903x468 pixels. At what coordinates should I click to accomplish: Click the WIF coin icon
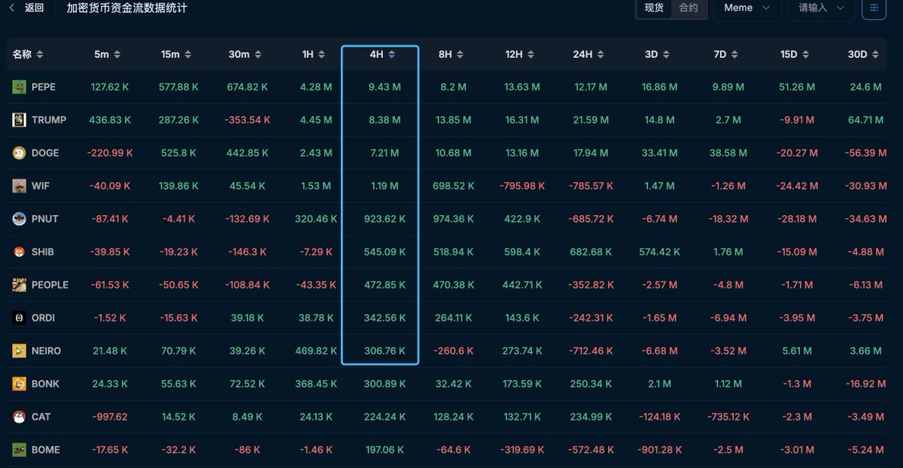(20, 186)
